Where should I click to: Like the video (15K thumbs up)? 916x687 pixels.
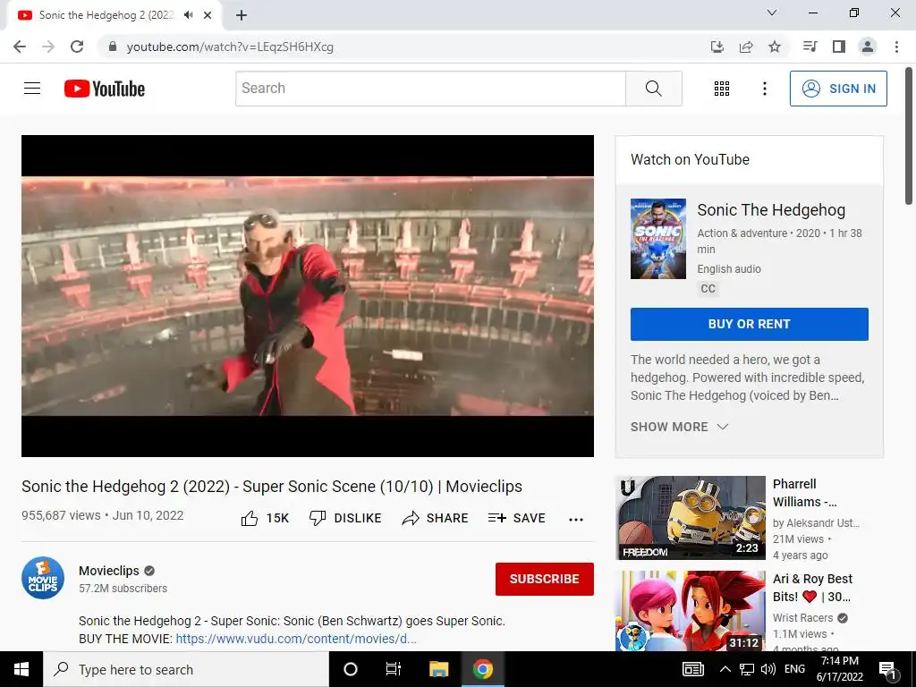(x=265, y=518)
